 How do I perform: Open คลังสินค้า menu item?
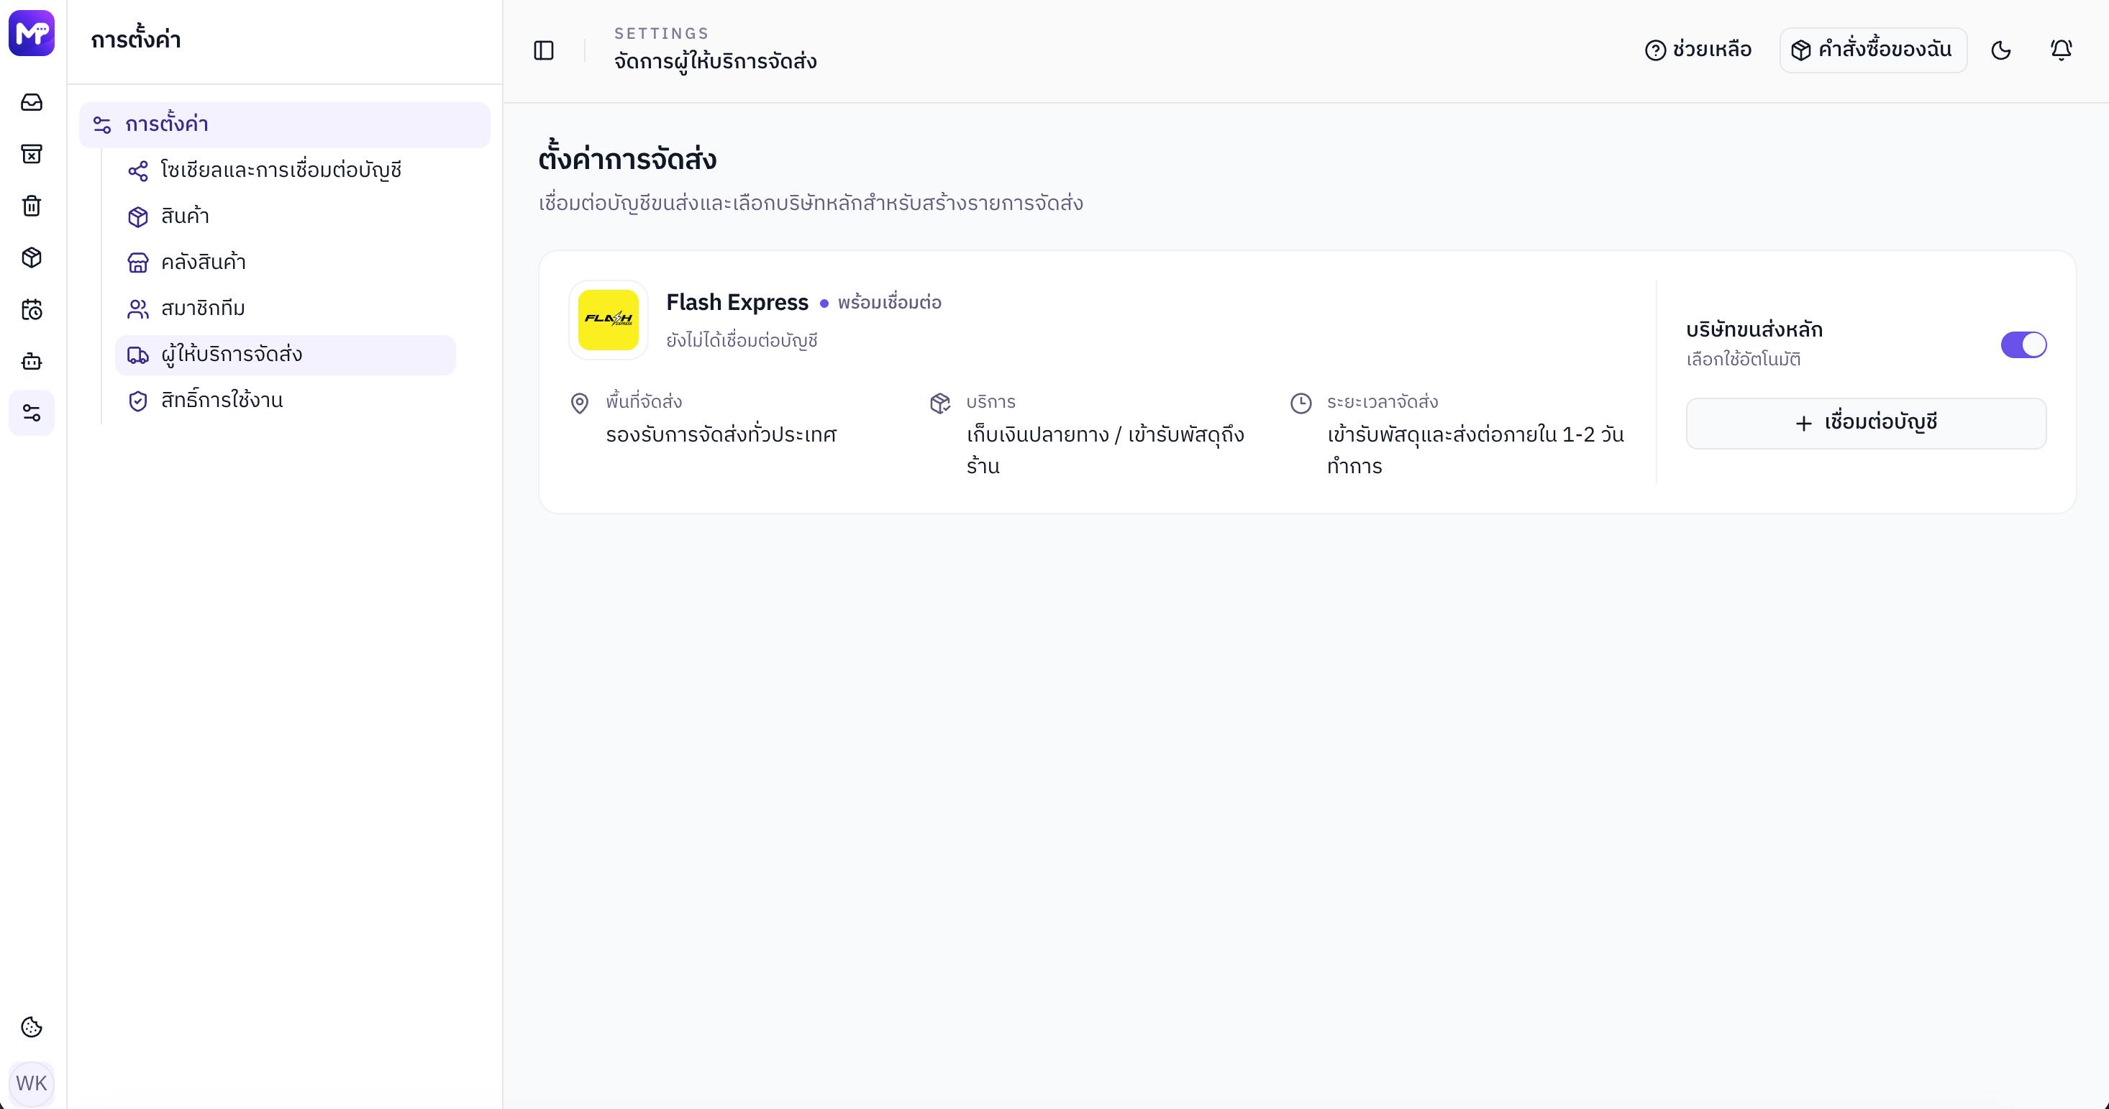point(285,263)
